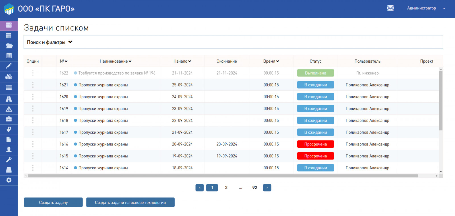
Task: Open options menu for task 1615
Action: click(33, 156)
